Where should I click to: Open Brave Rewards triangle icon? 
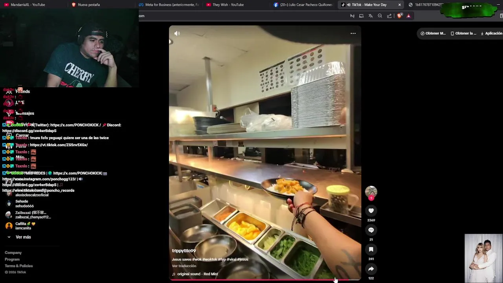[408, 16]
